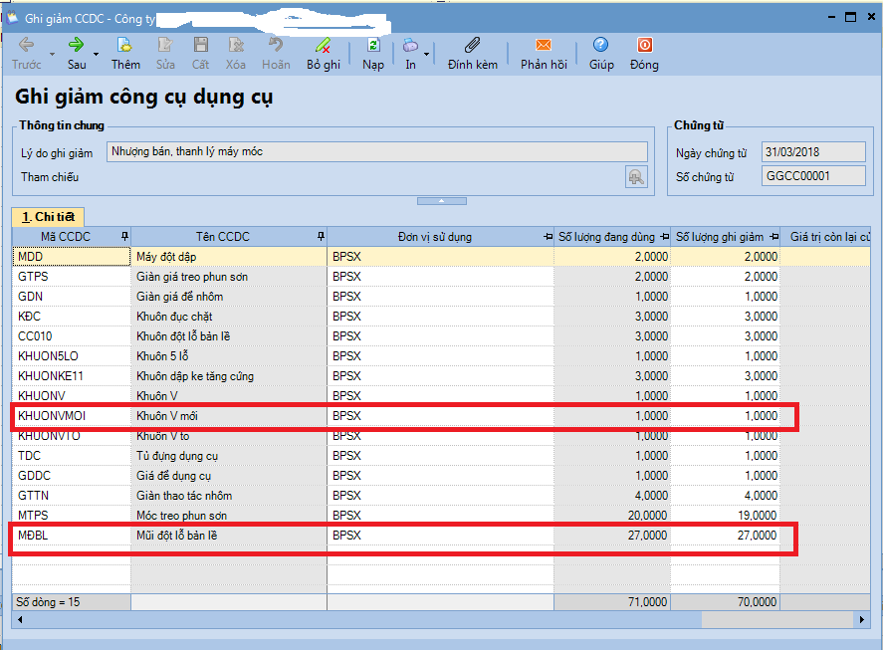Attach a file with Đính kèm
The width and height of the screenshot is (883, 650).
pyautogui.click(x=473, y=54)
